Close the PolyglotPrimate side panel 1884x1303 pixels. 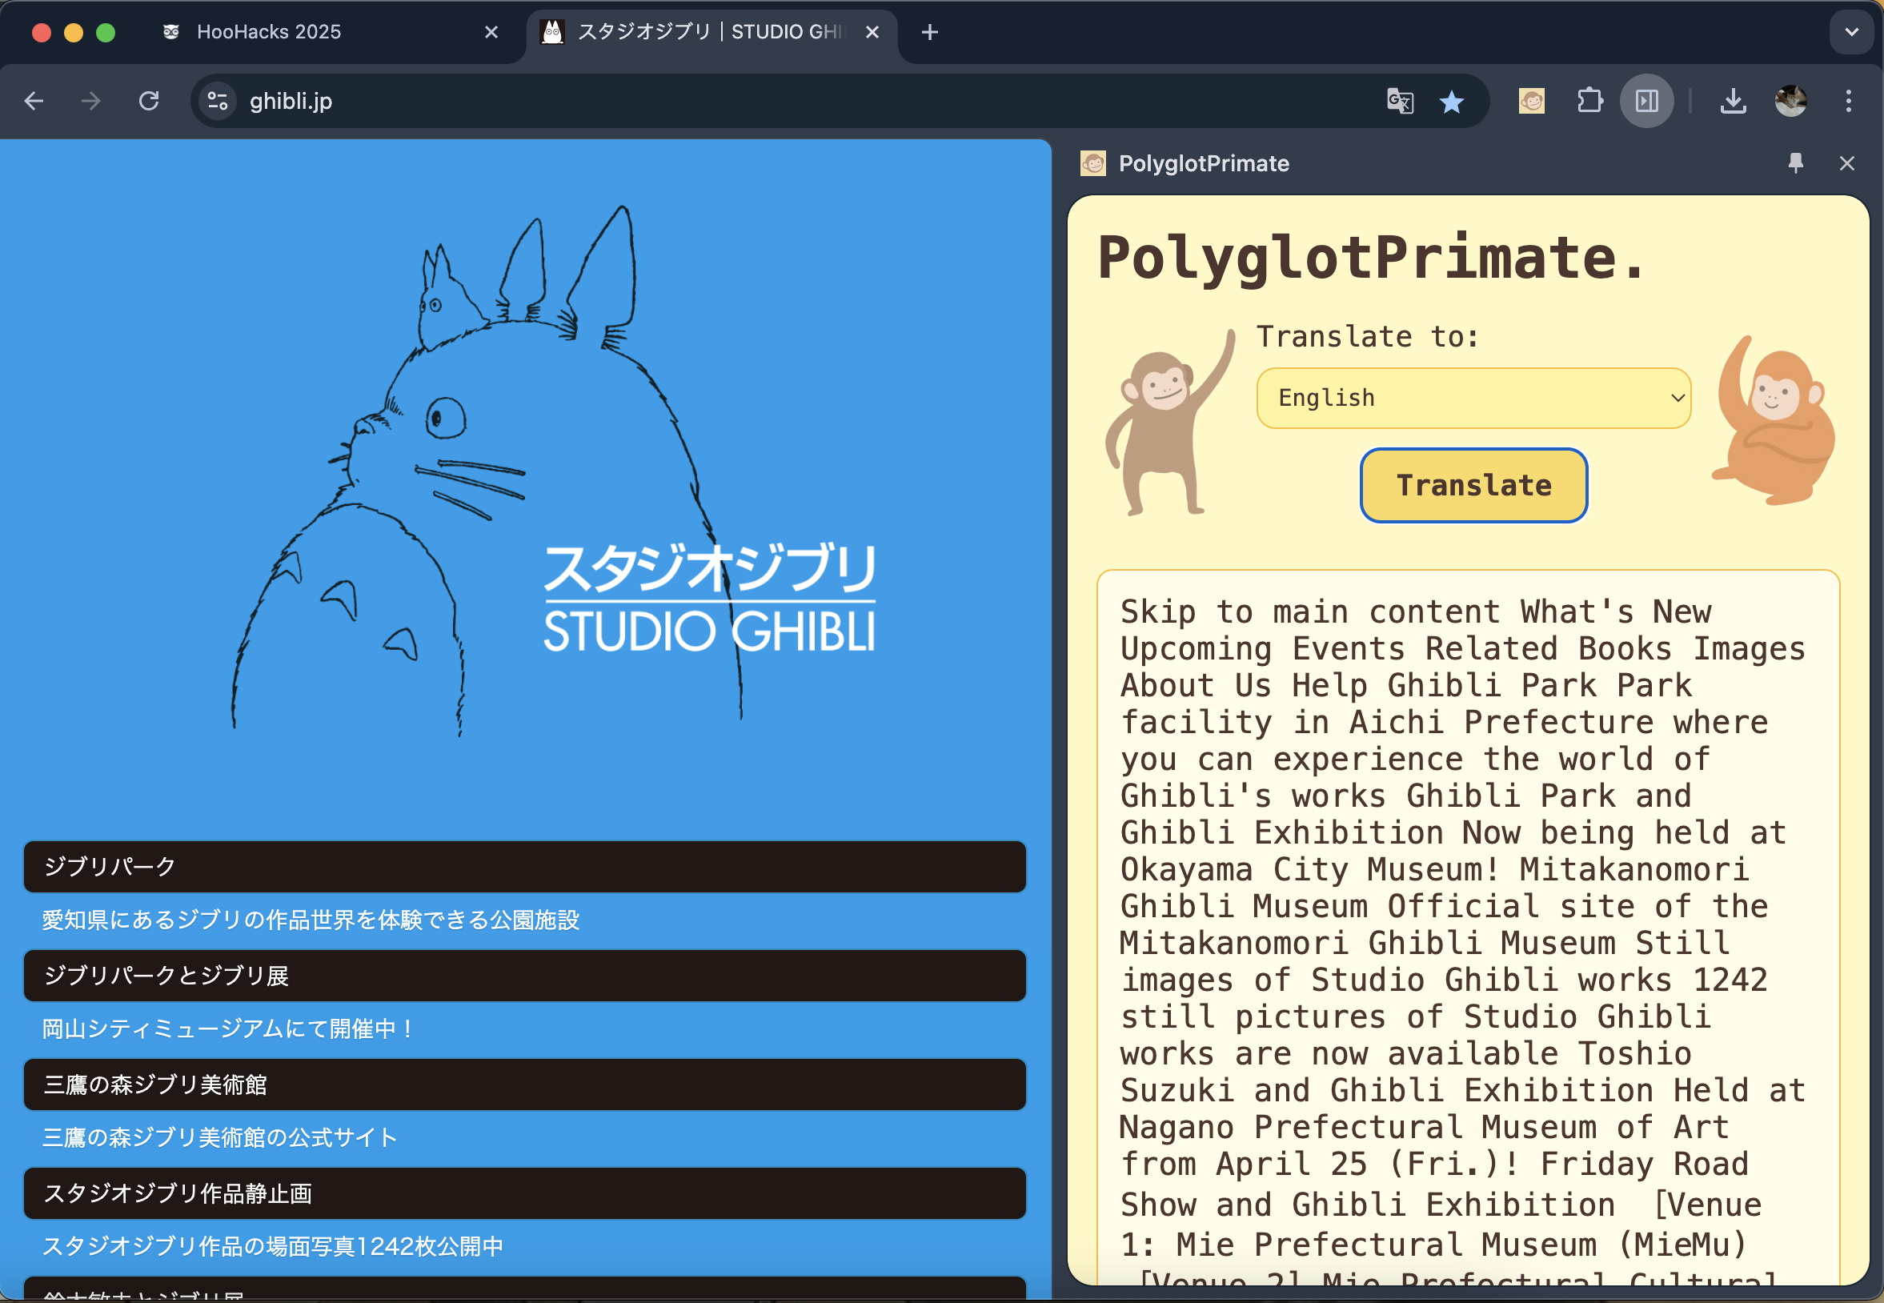pyautogui.click(x=1846, y=163)
